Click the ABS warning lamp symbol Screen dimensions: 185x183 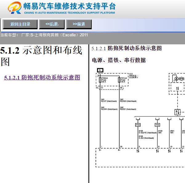(x=181, y=79)
